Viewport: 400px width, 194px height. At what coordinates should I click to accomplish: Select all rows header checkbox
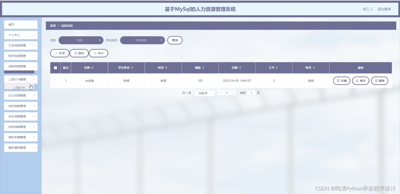coord(55,68)
